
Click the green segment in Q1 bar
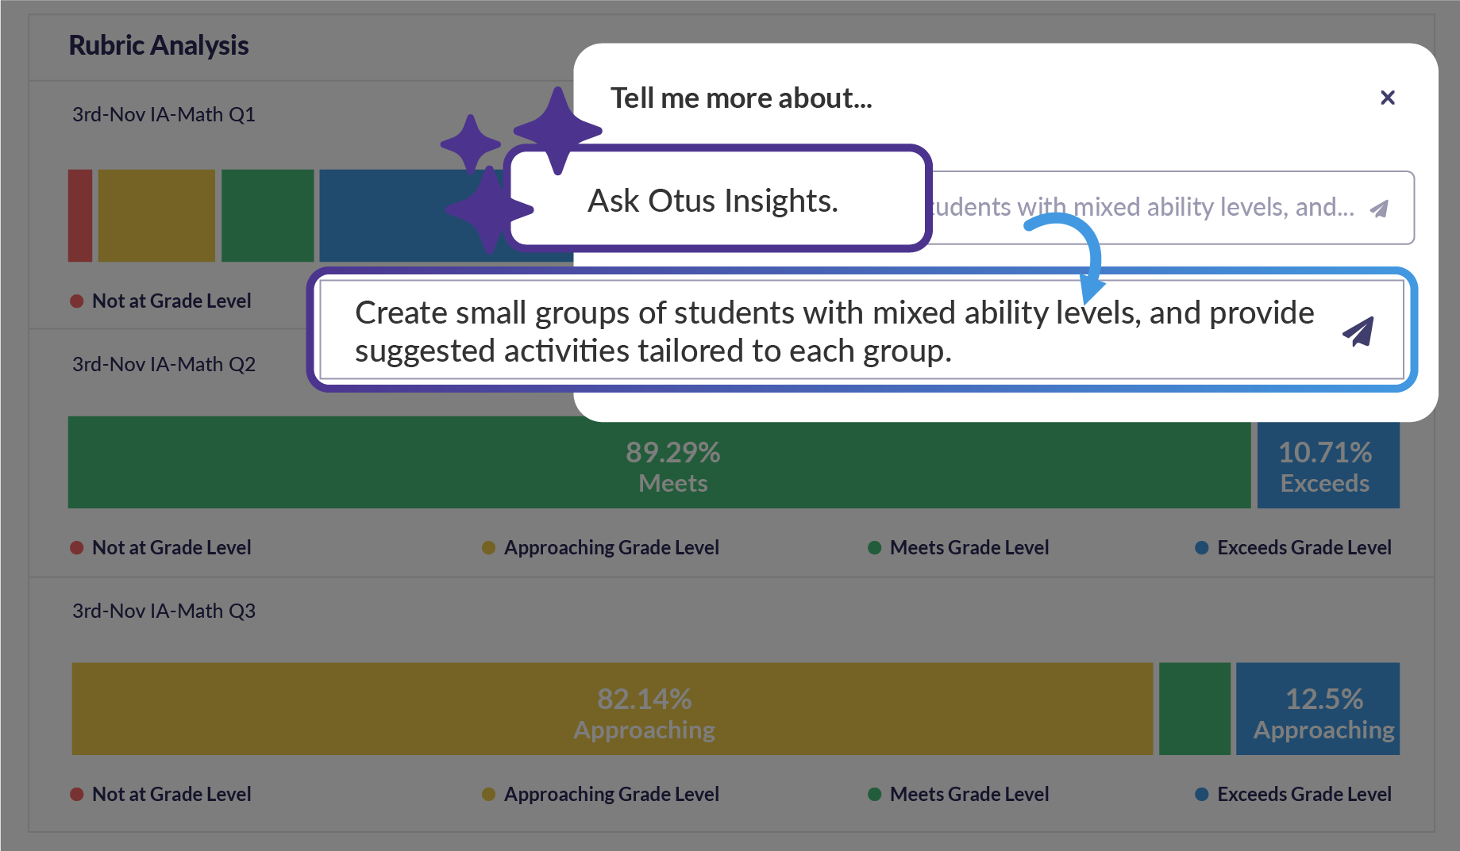[x=268, y=216]
